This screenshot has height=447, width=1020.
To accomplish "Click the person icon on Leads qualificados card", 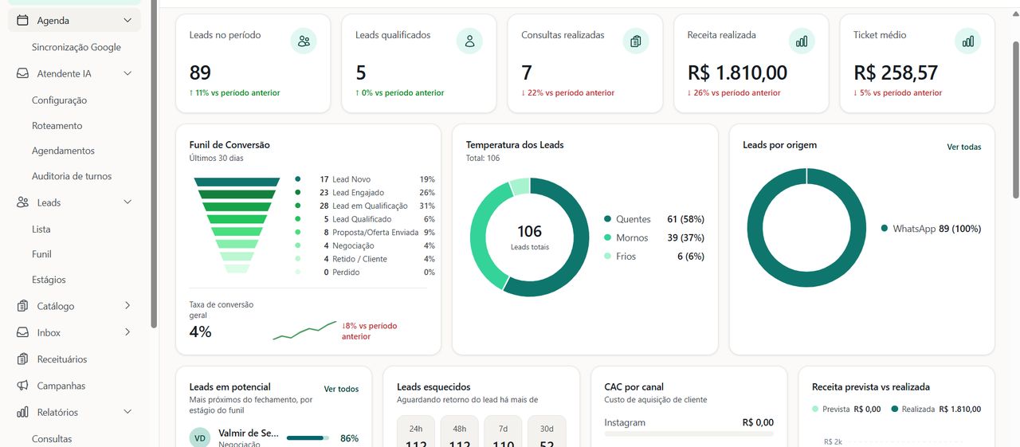I will tap(469, 41).
